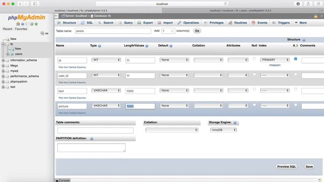Enable A_I checkbox for text column
This screenshot has width=324, height=182.
coord(296,89)
